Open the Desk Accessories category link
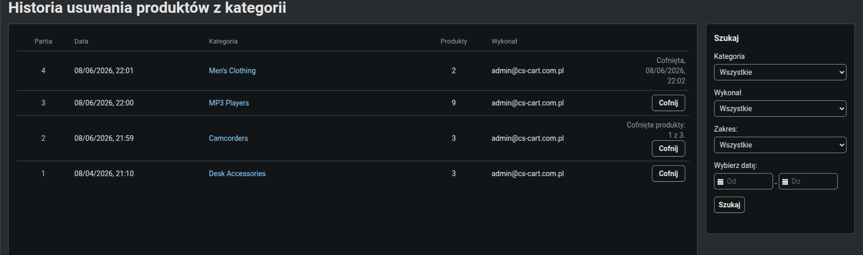The width and height of the screenshot is (863, 255). (x=237, y=174)
